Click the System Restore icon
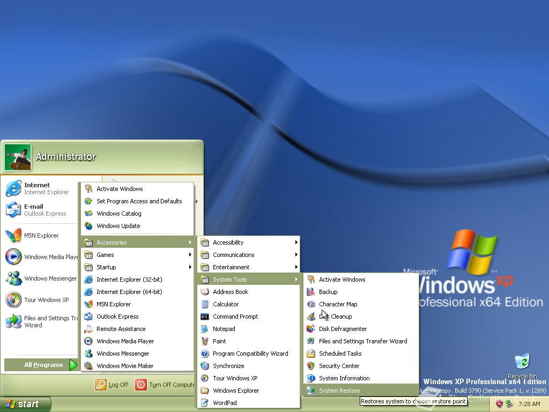The image size is (549, 412). coord(310,391)
